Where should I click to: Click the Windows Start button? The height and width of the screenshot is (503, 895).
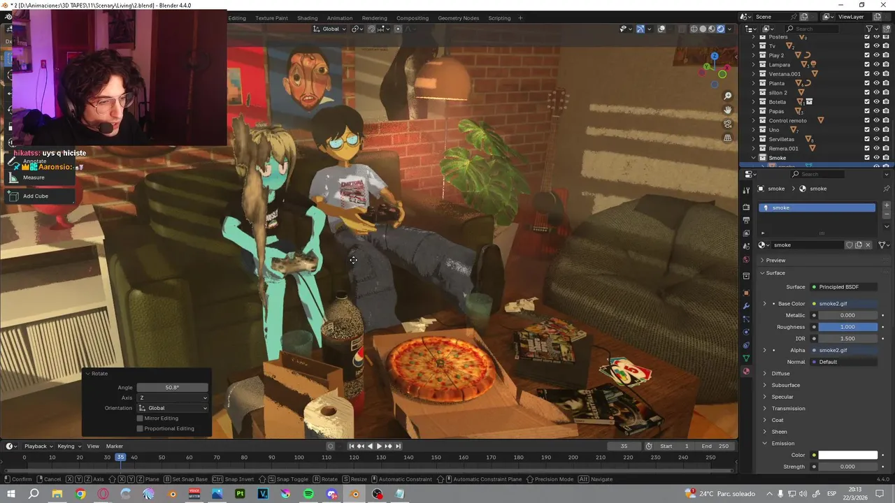[11, 494]
